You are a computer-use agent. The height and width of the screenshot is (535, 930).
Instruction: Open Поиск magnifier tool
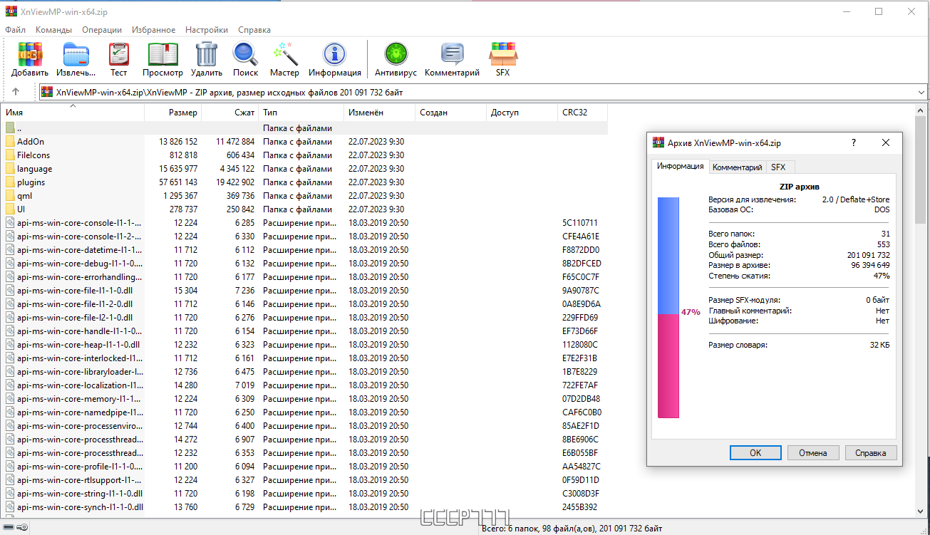(x=245, y=54)
